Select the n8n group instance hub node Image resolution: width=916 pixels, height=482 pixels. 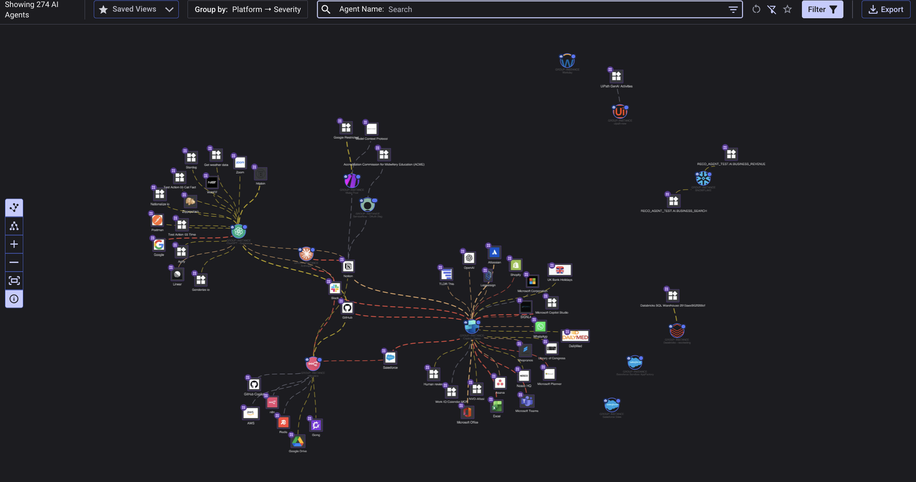pyautogui.click(x=313, y=363)
